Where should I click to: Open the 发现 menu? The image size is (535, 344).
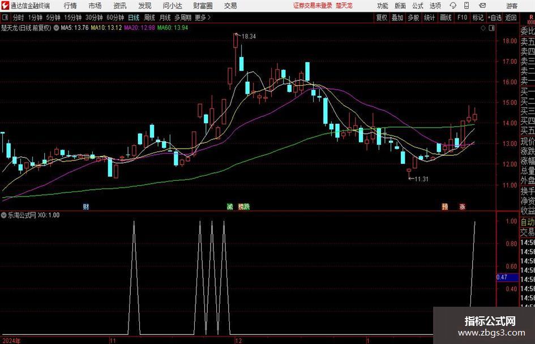[x=145, y=6]
